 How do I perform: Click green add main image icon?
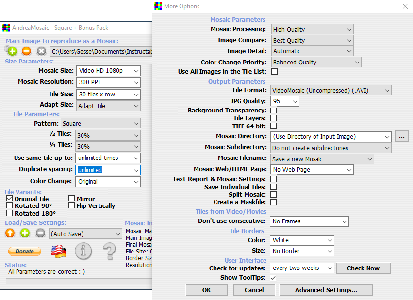click(12, 51)
